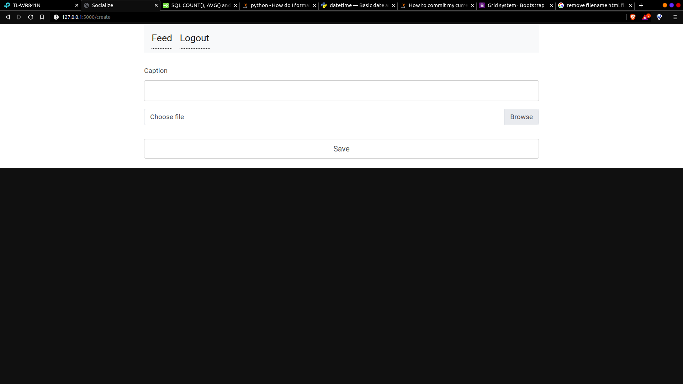Image resolution: width=683 pixels, height=384 pixels.
Task: Open the browser hamburger menu
Action: tap(675, 17)
